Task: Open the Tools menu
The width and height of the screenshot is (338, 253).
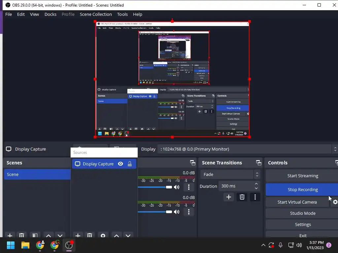Action: (x=122, y=14)
